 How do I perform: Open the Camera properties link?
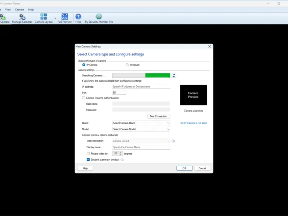193,111
